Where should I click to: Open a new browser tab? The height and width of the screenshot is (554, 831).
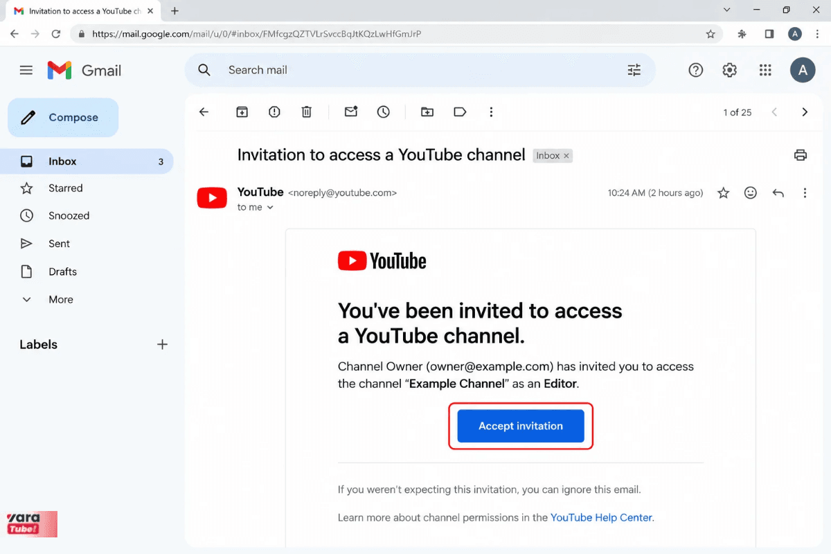click(175, 11)
